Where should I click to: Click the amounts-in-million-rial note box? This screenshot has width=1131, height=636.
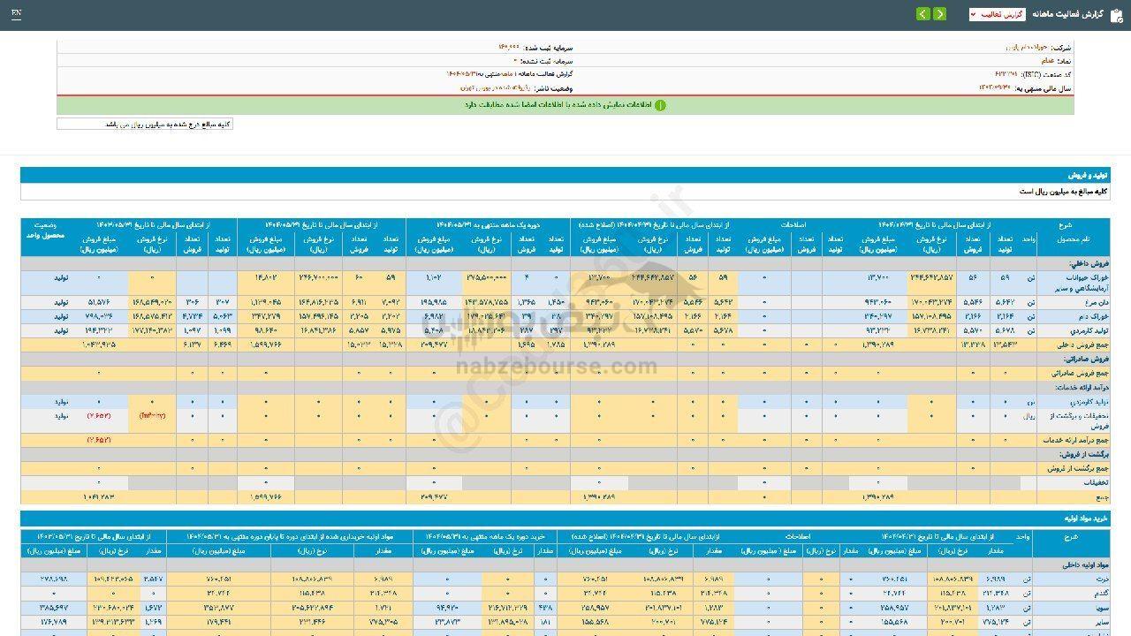pyautogui.click(x=145, y=125)
